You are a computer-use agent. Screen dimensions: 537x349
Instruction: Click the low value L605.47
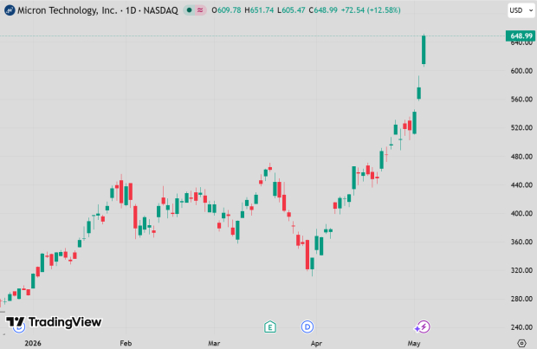click(291, 10)
